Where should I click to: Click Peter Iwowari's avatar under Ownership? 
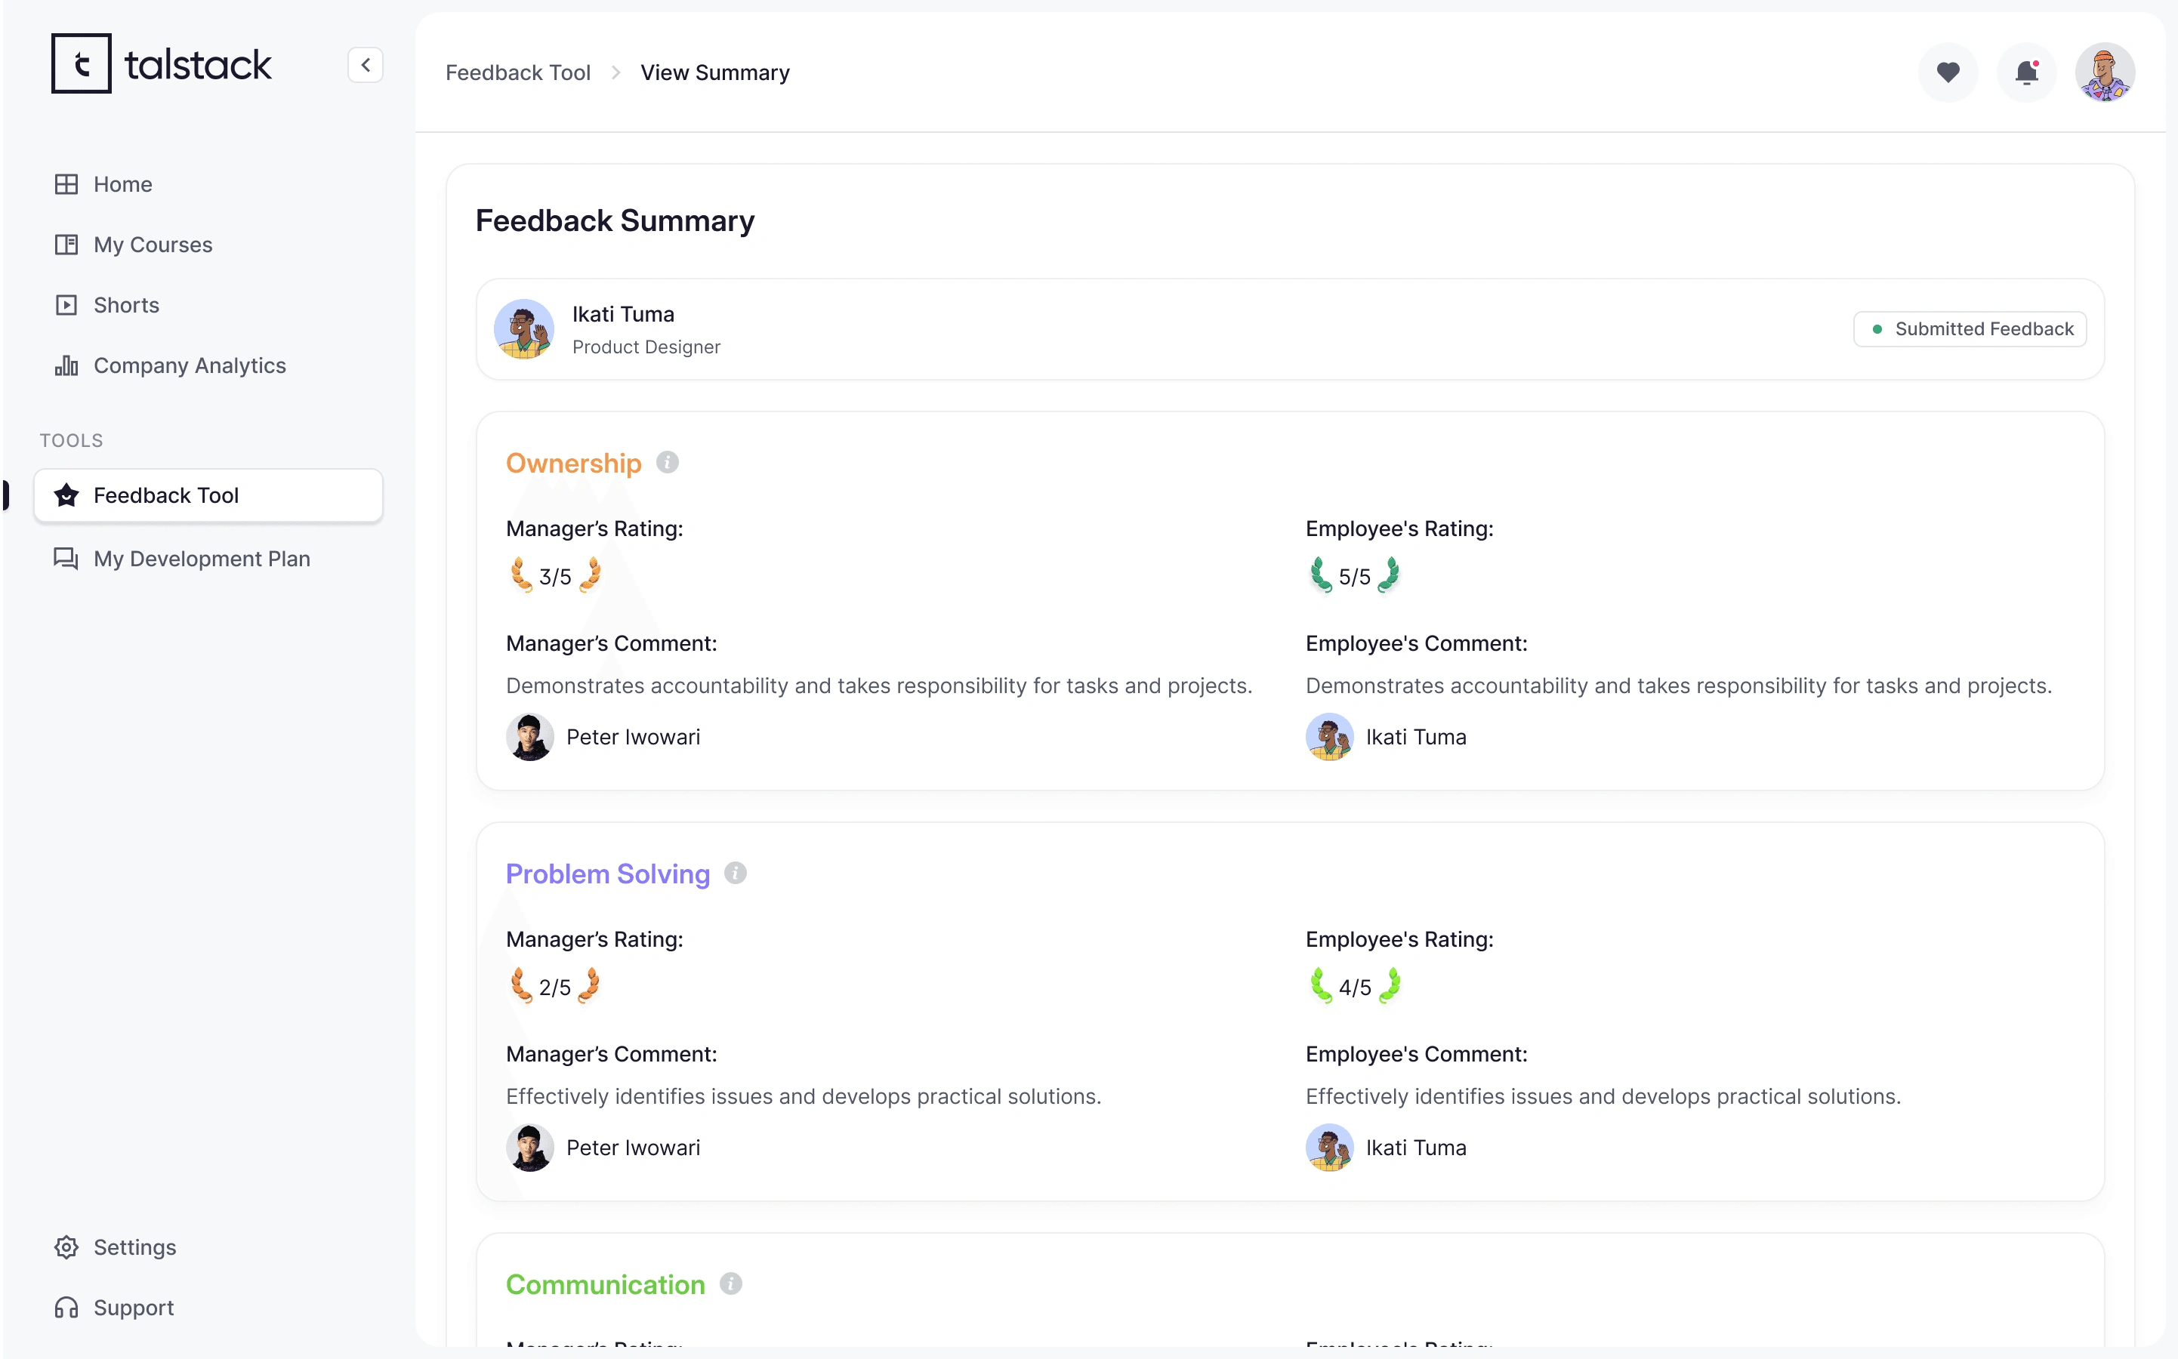coord(529,737)
